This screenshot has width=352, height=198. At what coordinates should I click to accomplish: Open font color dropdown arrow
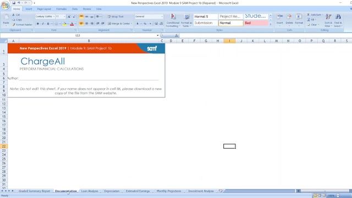point(75,24)
